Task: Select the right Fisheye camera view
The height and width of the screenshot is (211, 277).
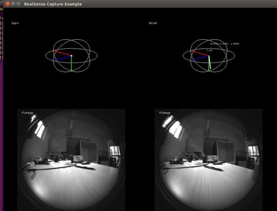Action: pos(209,160)
